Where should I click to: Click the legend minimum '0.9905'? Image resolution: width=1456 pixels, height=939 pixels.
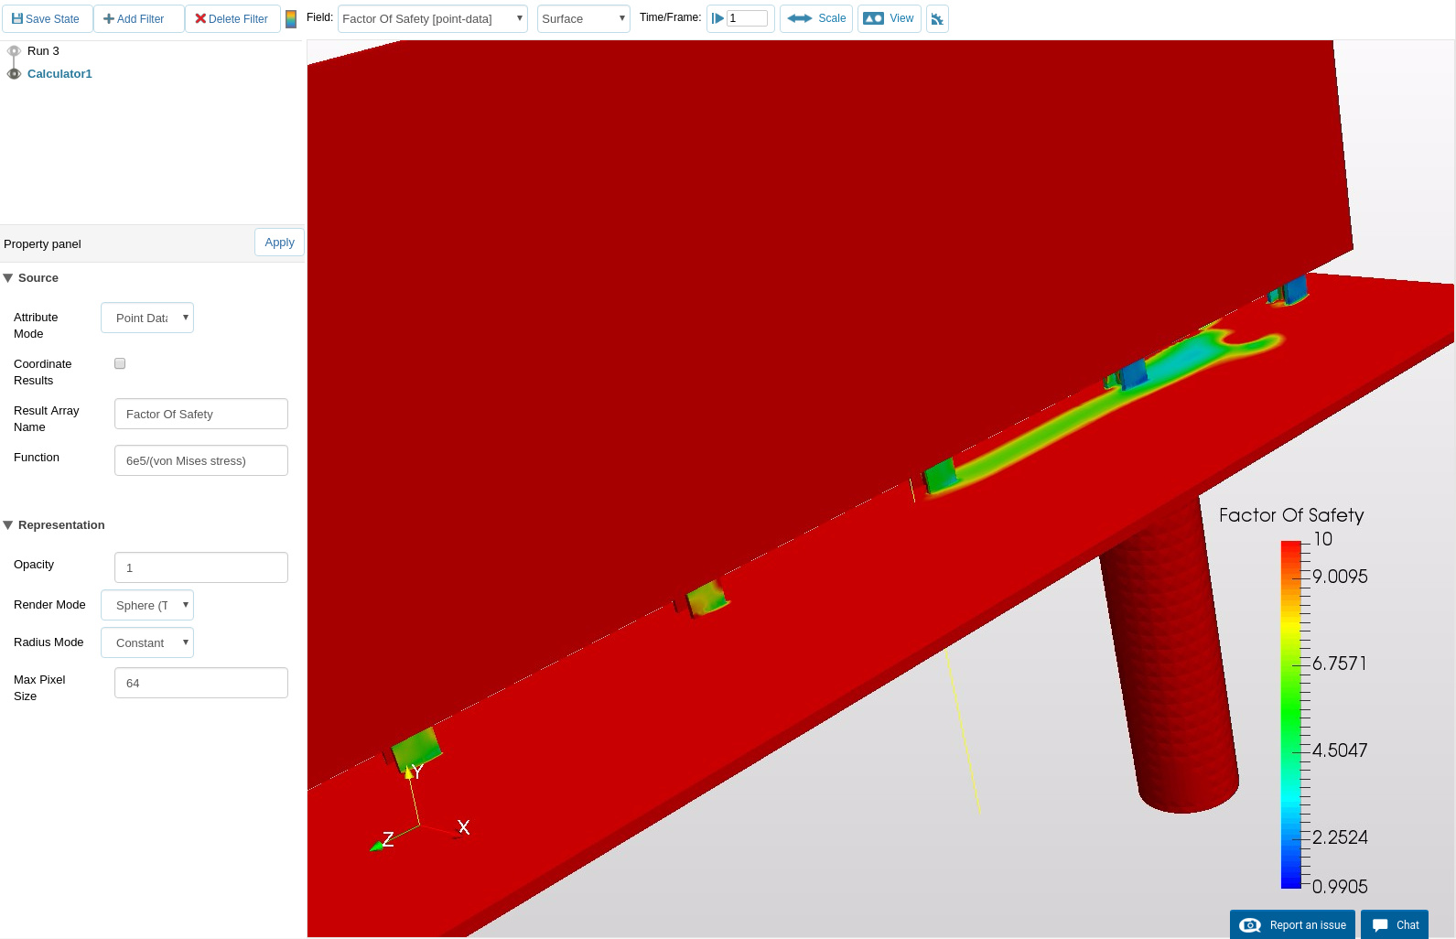coord(1340,887)
